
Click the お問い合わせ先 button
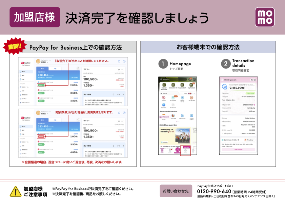tap(176, 191)
